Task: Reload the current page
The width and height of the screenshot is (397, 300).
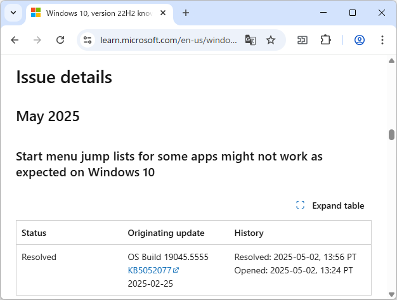Action: tap(60, 40)
